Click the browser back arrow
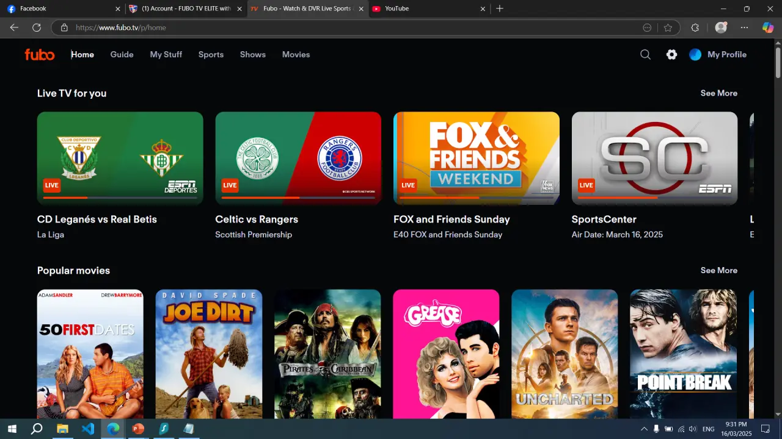Screen dimensions: 782x439 coord(14,27)
